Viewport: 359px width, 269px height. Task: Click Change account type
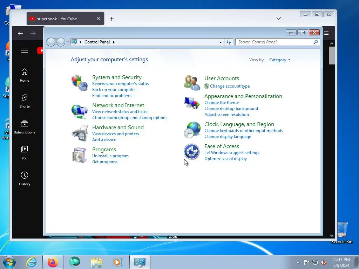(x=230, y=86)
